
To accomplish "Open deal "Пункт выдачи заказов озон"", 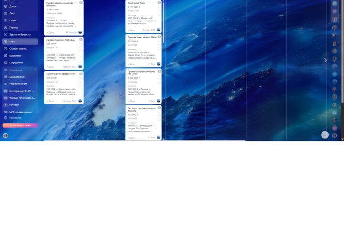I will (61, 74).
